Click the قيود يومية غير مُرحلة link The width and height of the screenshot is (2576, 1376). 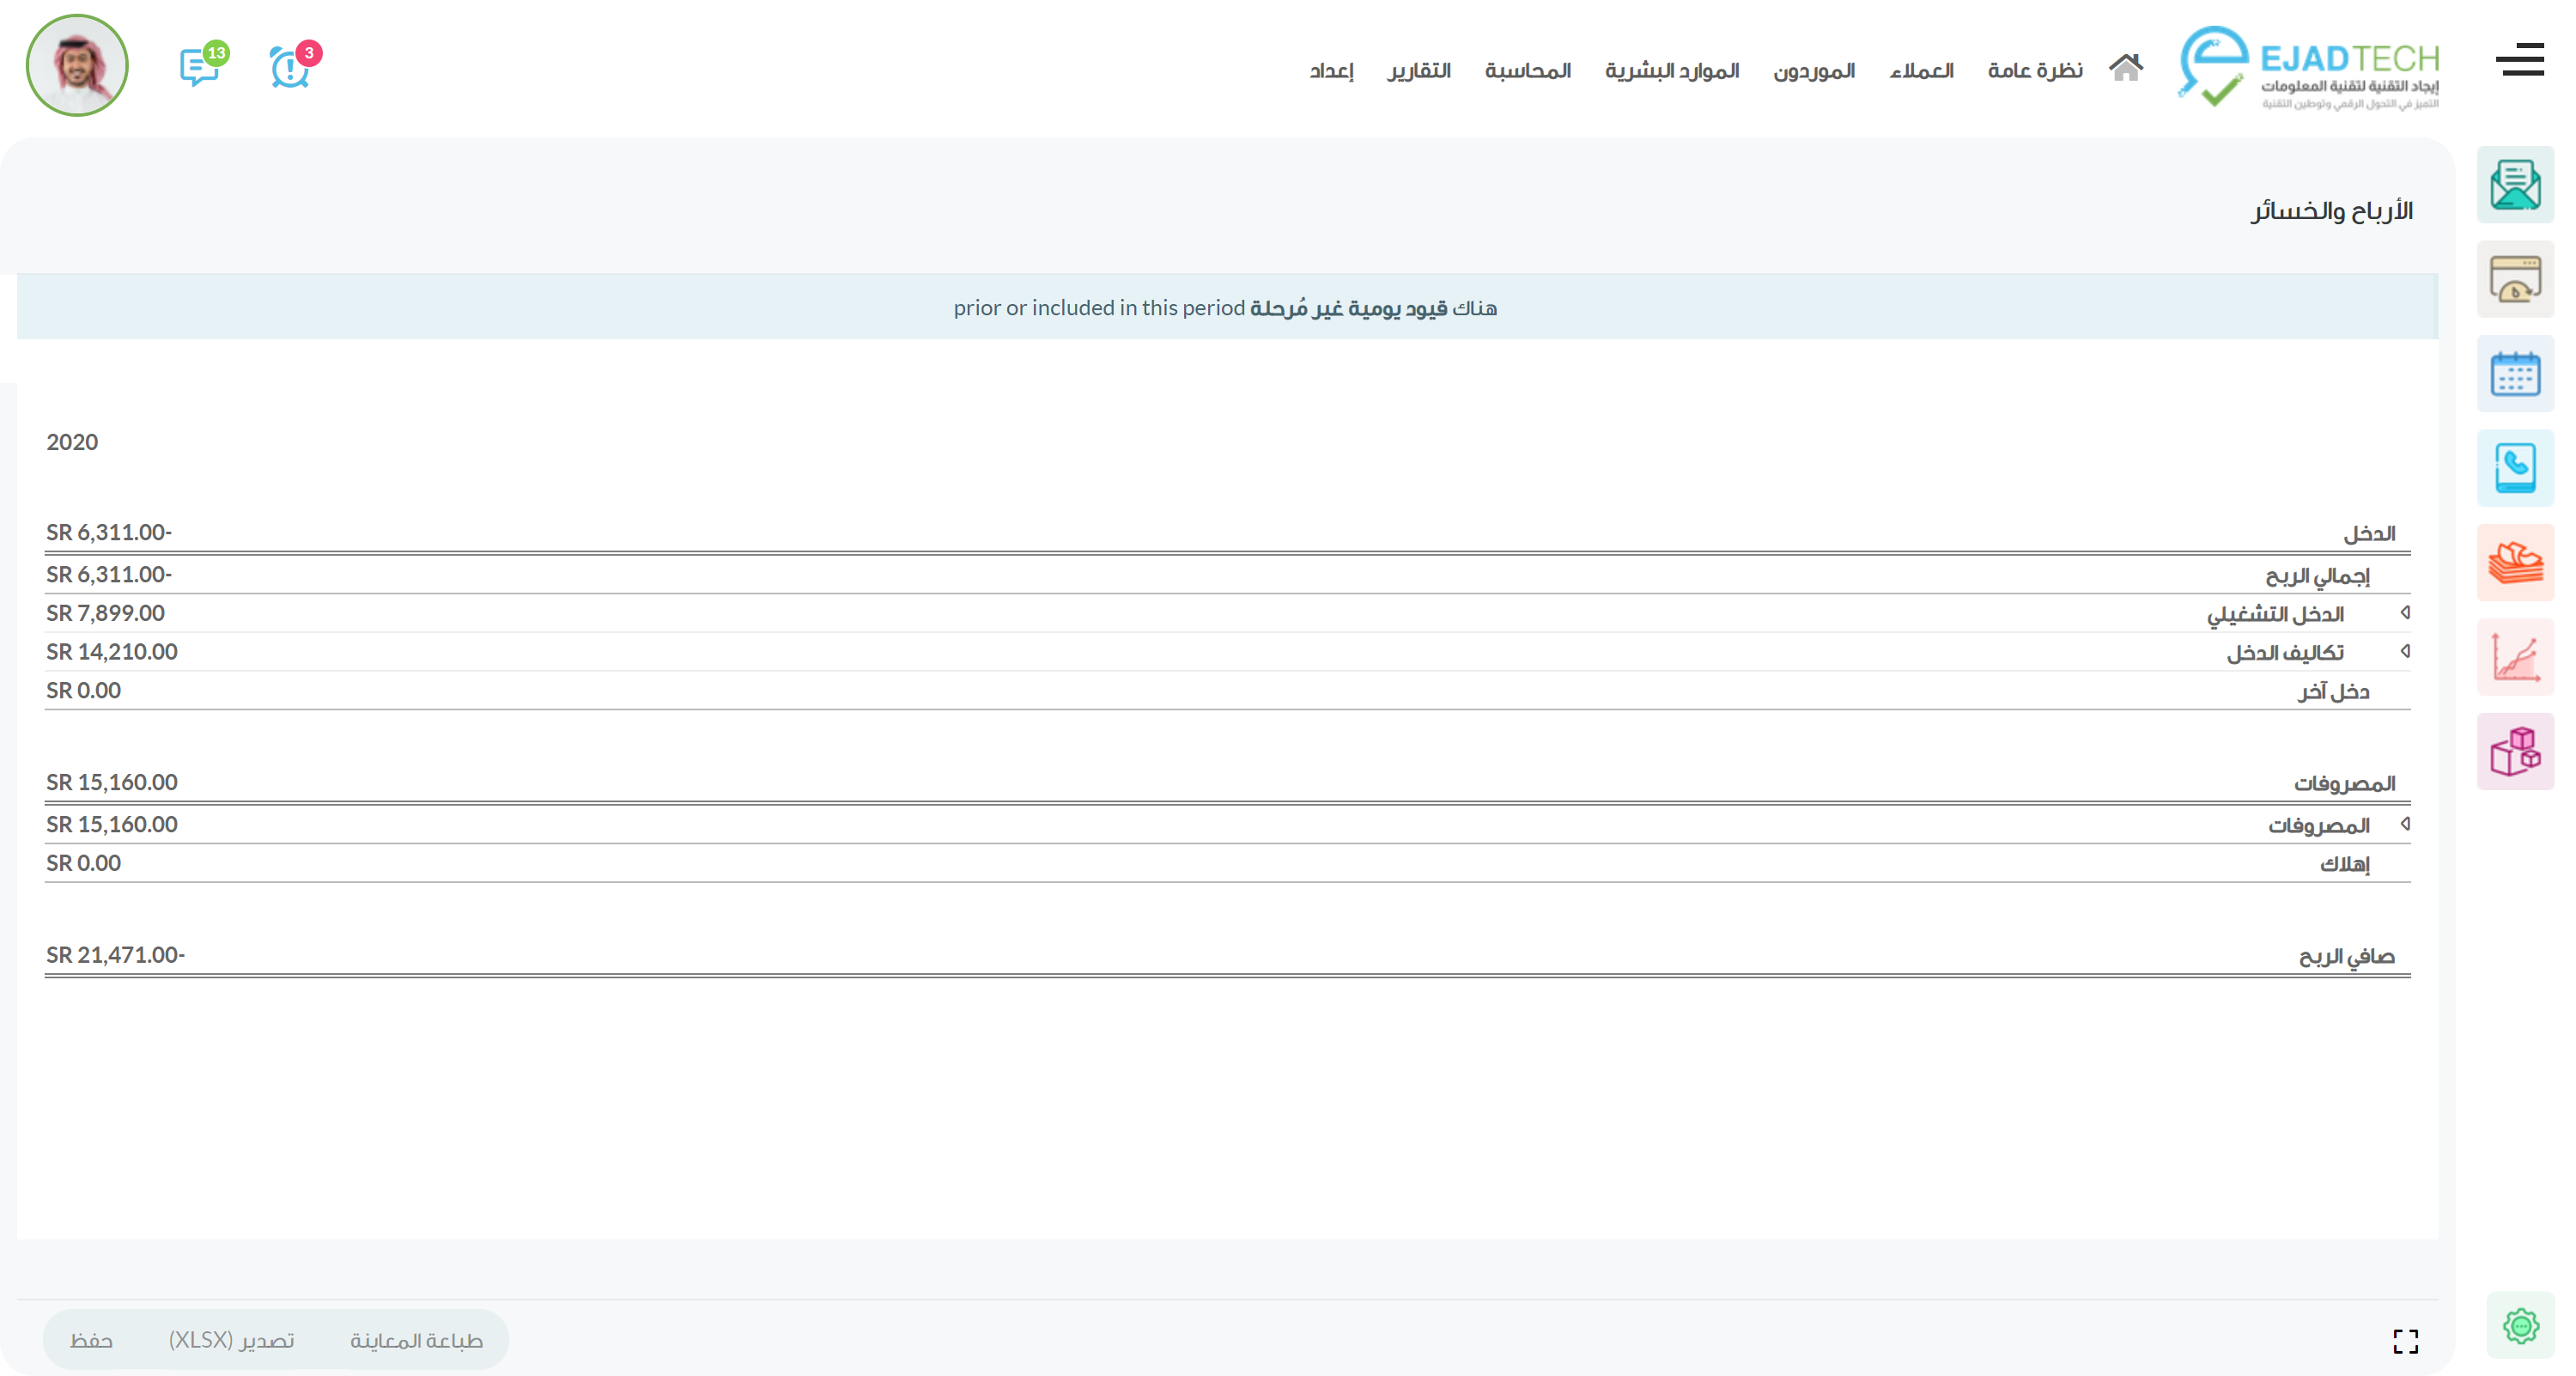click(1347, 308)
